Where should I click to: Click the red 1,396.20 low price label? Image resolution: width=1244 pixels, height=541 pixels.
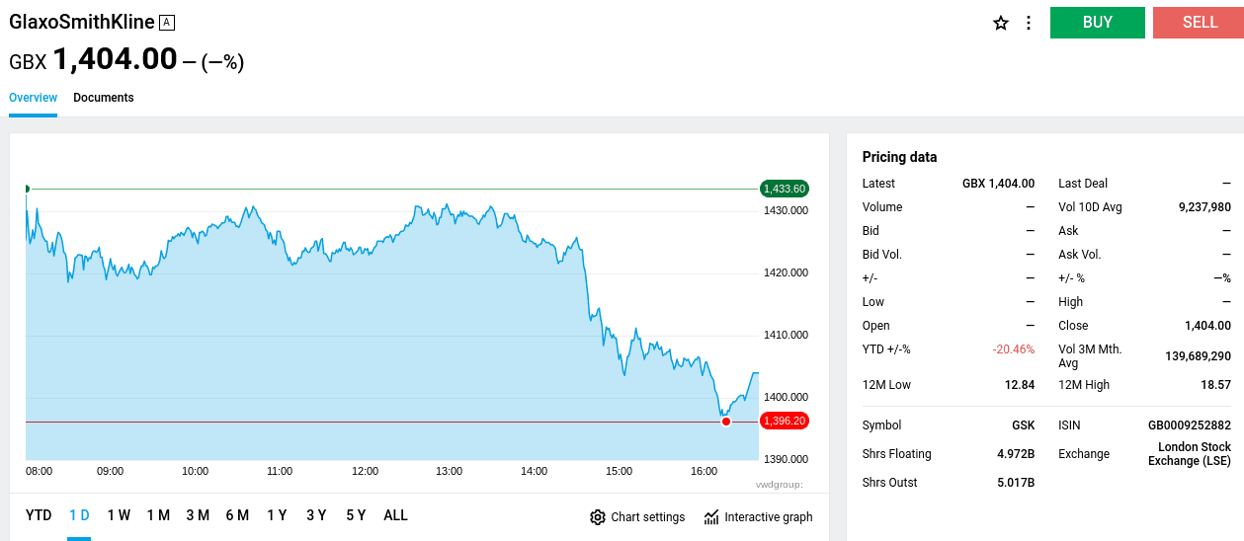(x=785, y=421)
